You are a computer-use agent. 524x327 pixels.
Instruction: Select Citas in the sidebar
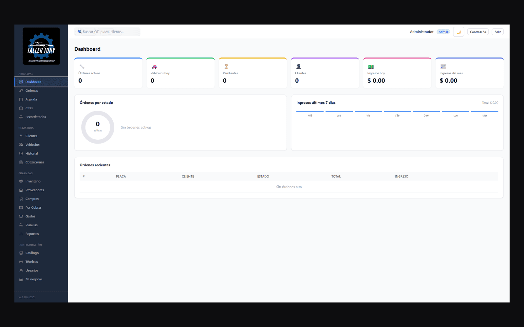41,108
